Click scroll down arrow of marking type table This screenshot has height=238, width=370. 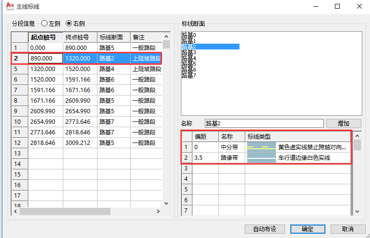[357, 211]
